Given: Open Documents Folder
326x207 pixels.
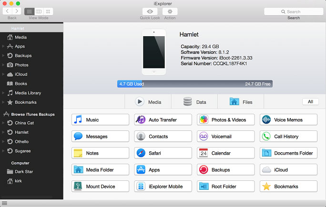Looking at the screenshot, I should click(288, 153).
